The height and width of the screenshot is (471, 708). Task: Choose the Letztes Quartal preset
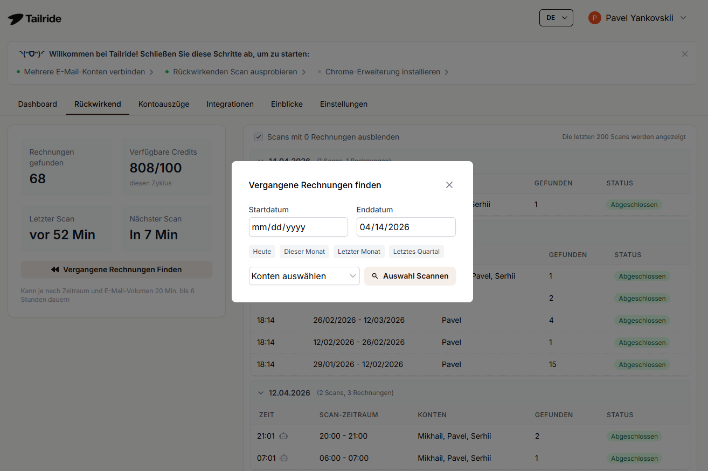pyautogui.click(x=416, y=252)
